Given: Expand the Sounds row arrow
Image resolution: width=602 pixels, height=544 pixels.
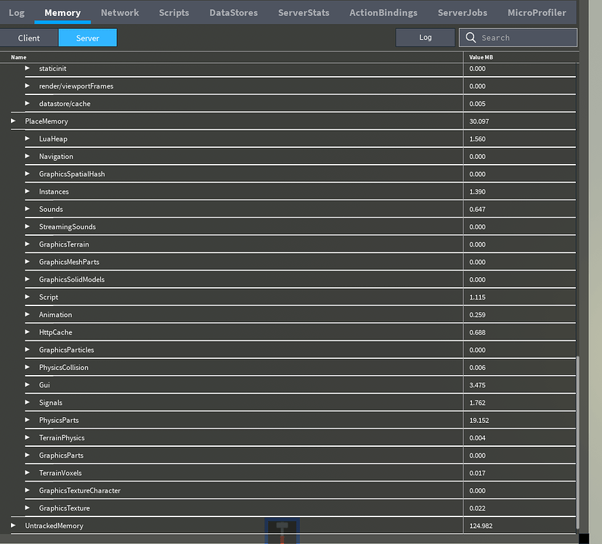Looking at the screenshot, I should click(28, 210).
